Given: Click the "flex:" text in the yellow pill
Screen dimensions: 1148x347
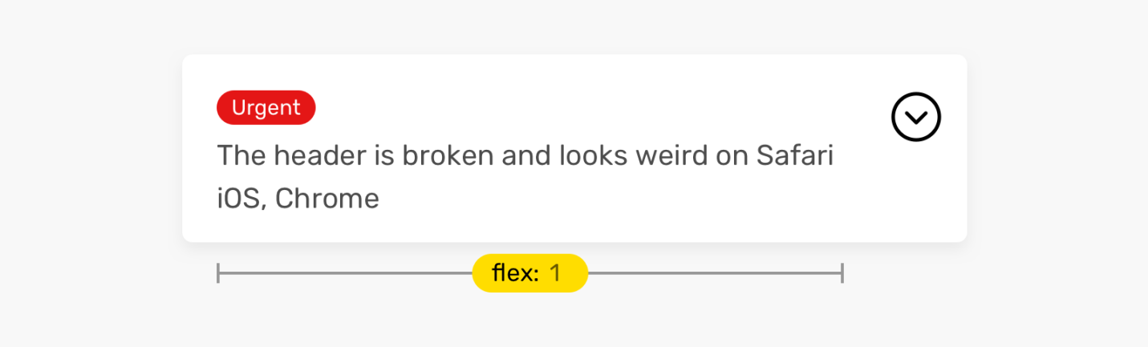Looking at the screenshot, I should pos(514,273).
